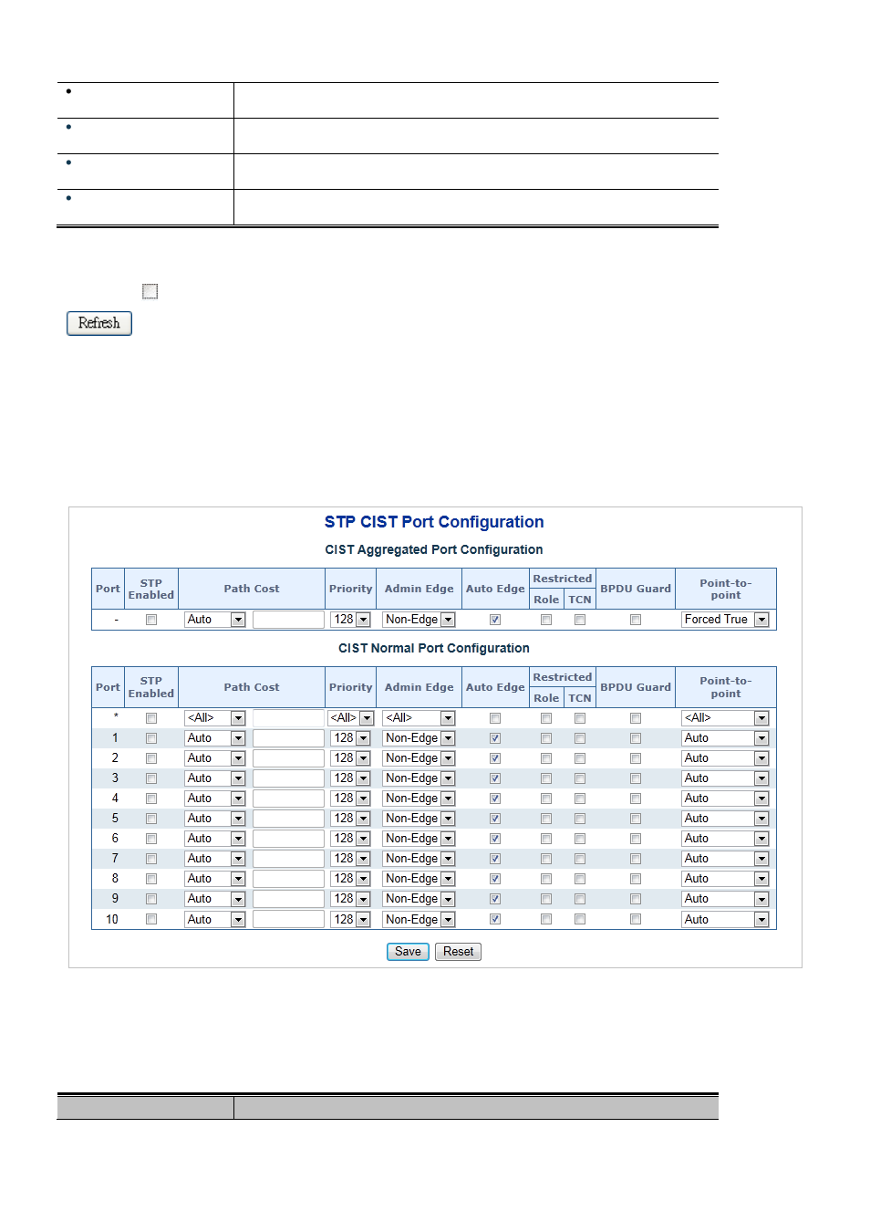This screenshot has width=870, height=1232.
Task: Toggle aggregated port Restricted Role checkbox
Action: coord(546,620)
